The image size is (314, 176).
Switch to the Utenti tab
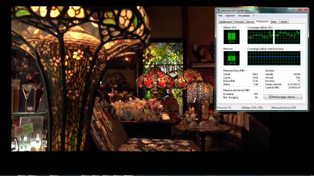point(284,22)
